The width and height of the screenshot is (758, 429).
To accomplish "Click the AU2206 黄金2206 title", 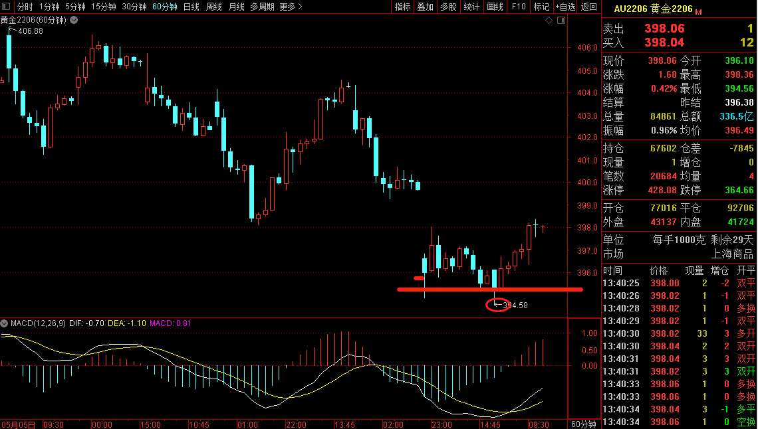I will tap(653, 9).
